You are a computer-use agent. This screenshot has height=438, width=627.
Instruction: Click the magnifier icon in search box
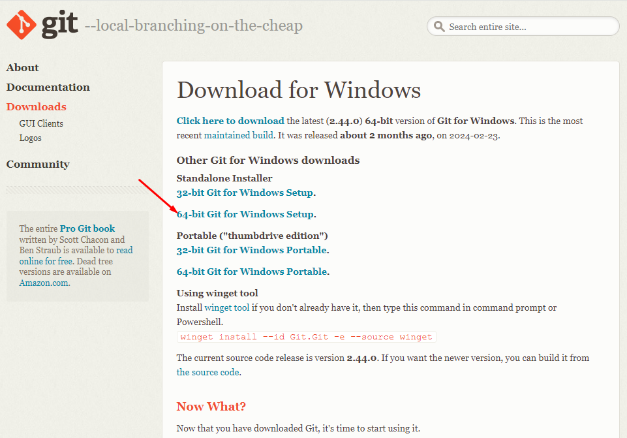(439, 26)
